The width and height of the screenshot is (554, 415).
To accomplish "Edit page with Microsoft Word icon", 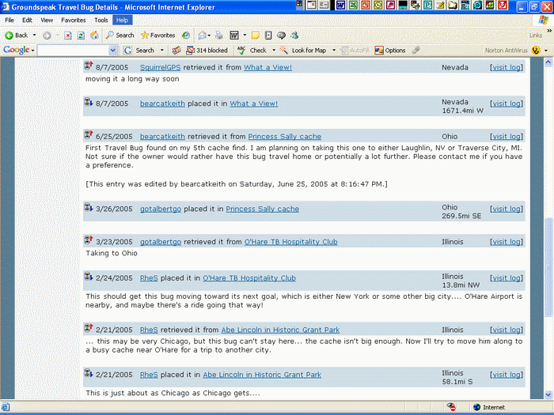I will pos(234,36).
